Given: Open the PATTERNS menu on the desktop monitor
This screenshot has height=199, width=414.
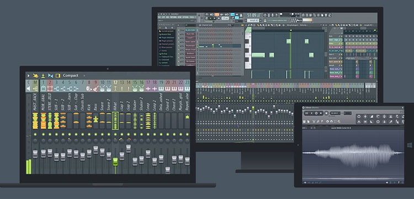Looking at the screenshot, I should 173,18.
